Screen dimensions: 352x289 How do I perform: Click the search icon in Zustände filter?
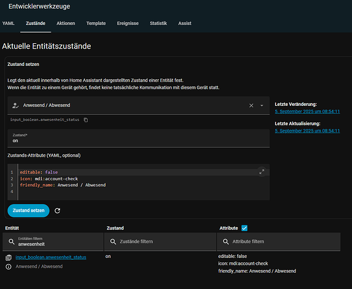(x=113, y=242)
